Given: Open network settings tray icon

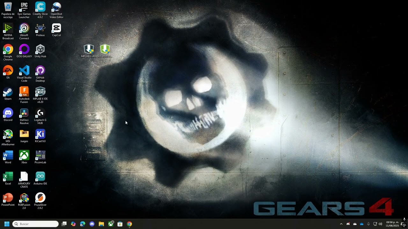Looking at the screenshot, I should [375, 224].
